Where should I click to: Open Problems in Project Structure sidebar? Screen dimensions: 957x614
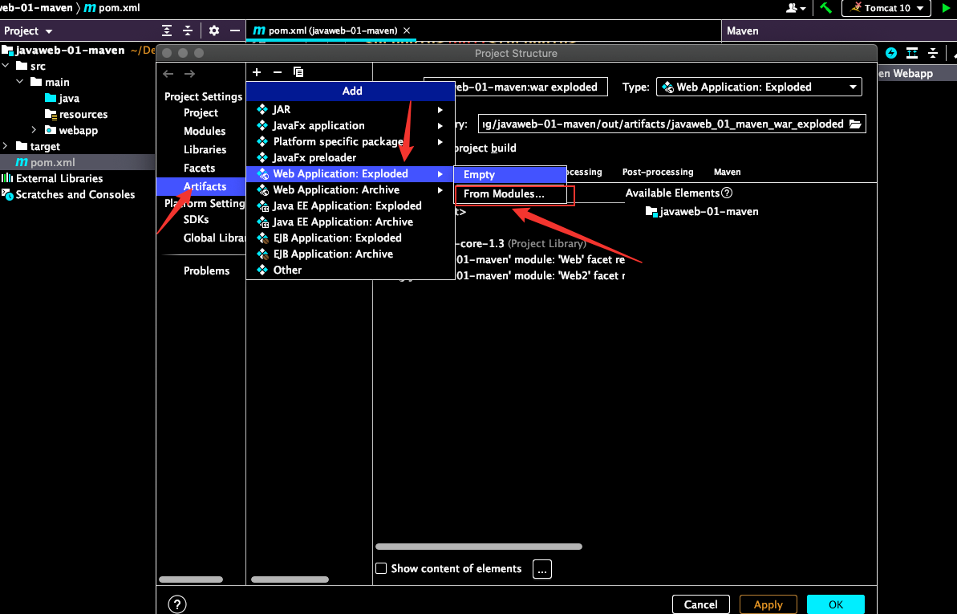[x=206, y=270]
